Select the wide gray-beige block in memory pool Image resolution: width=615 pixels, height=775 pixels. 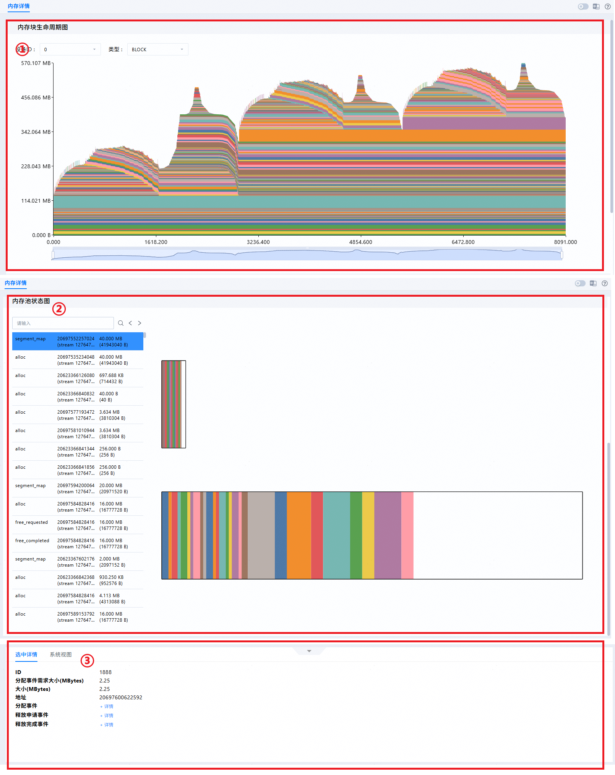point(261,535)
